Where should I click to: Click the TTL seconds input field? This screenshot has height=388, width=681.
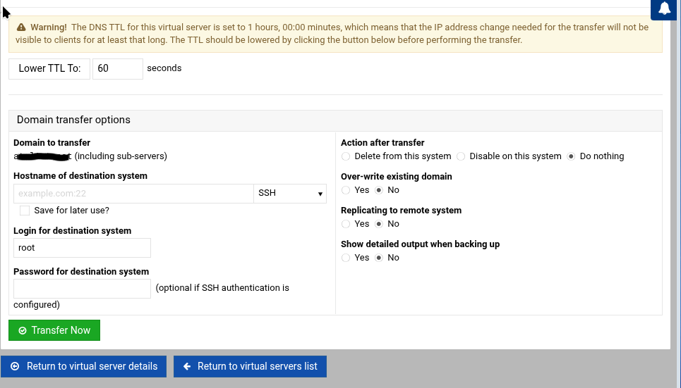pyautogui.click(x=118, y=68)
